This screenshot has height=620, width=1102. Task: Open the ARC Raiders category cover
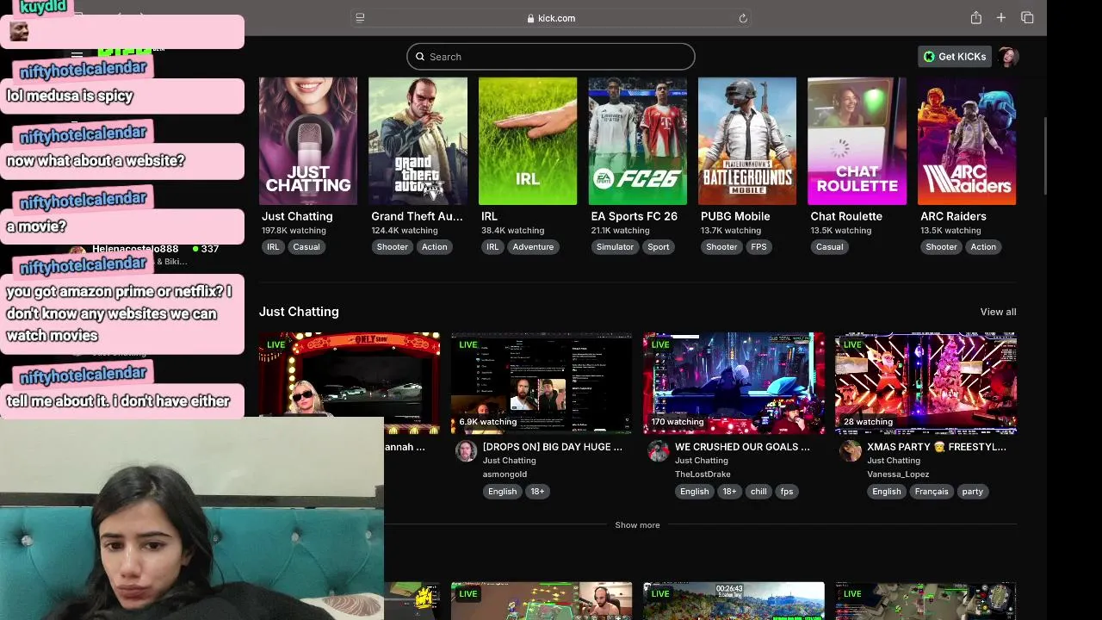pos(967,141)
